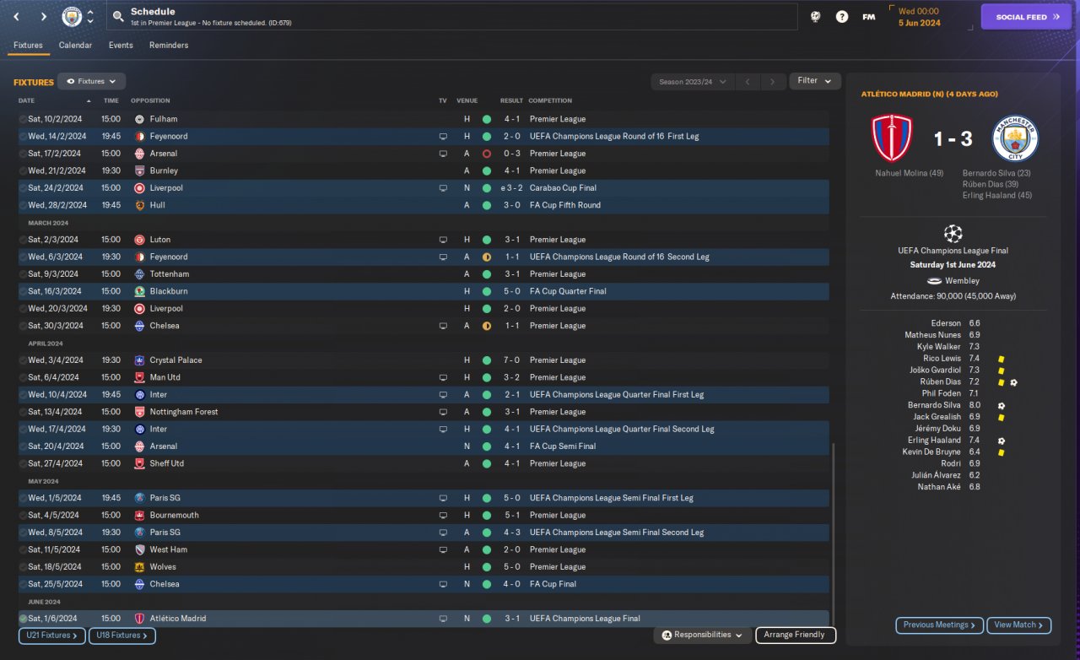Open U18 Fixtures
1080x660 pixels.
pyautogui.click(x=121, y=636)
